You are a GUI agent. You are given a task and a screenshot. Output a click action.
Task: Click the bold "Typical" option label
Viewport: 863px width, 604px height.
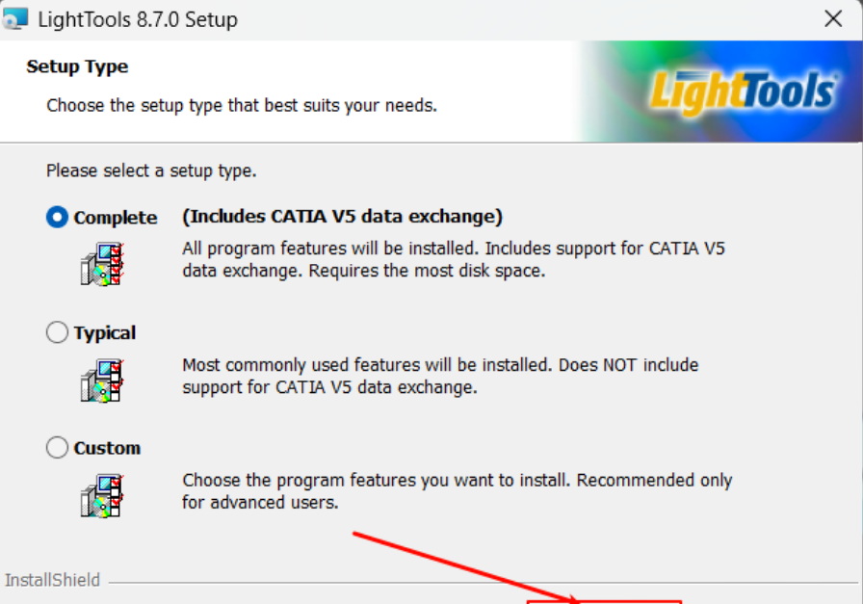pyautogui.click(x=105, y=333)
